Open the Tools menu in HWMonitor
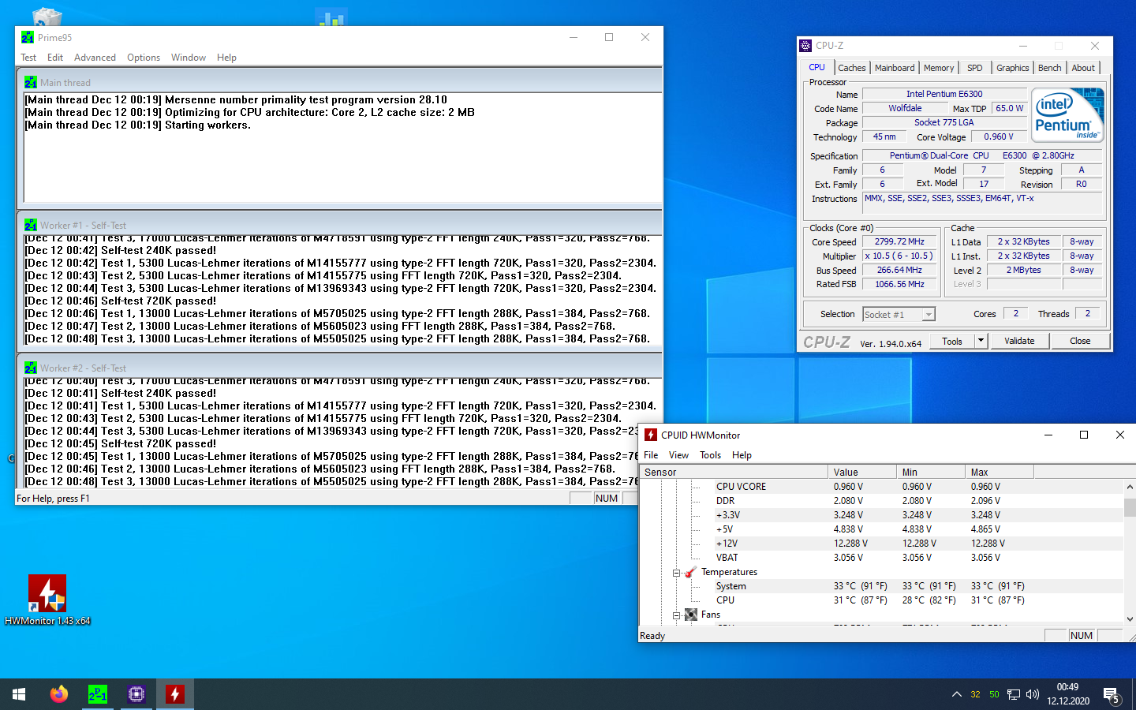 (710, 455)
